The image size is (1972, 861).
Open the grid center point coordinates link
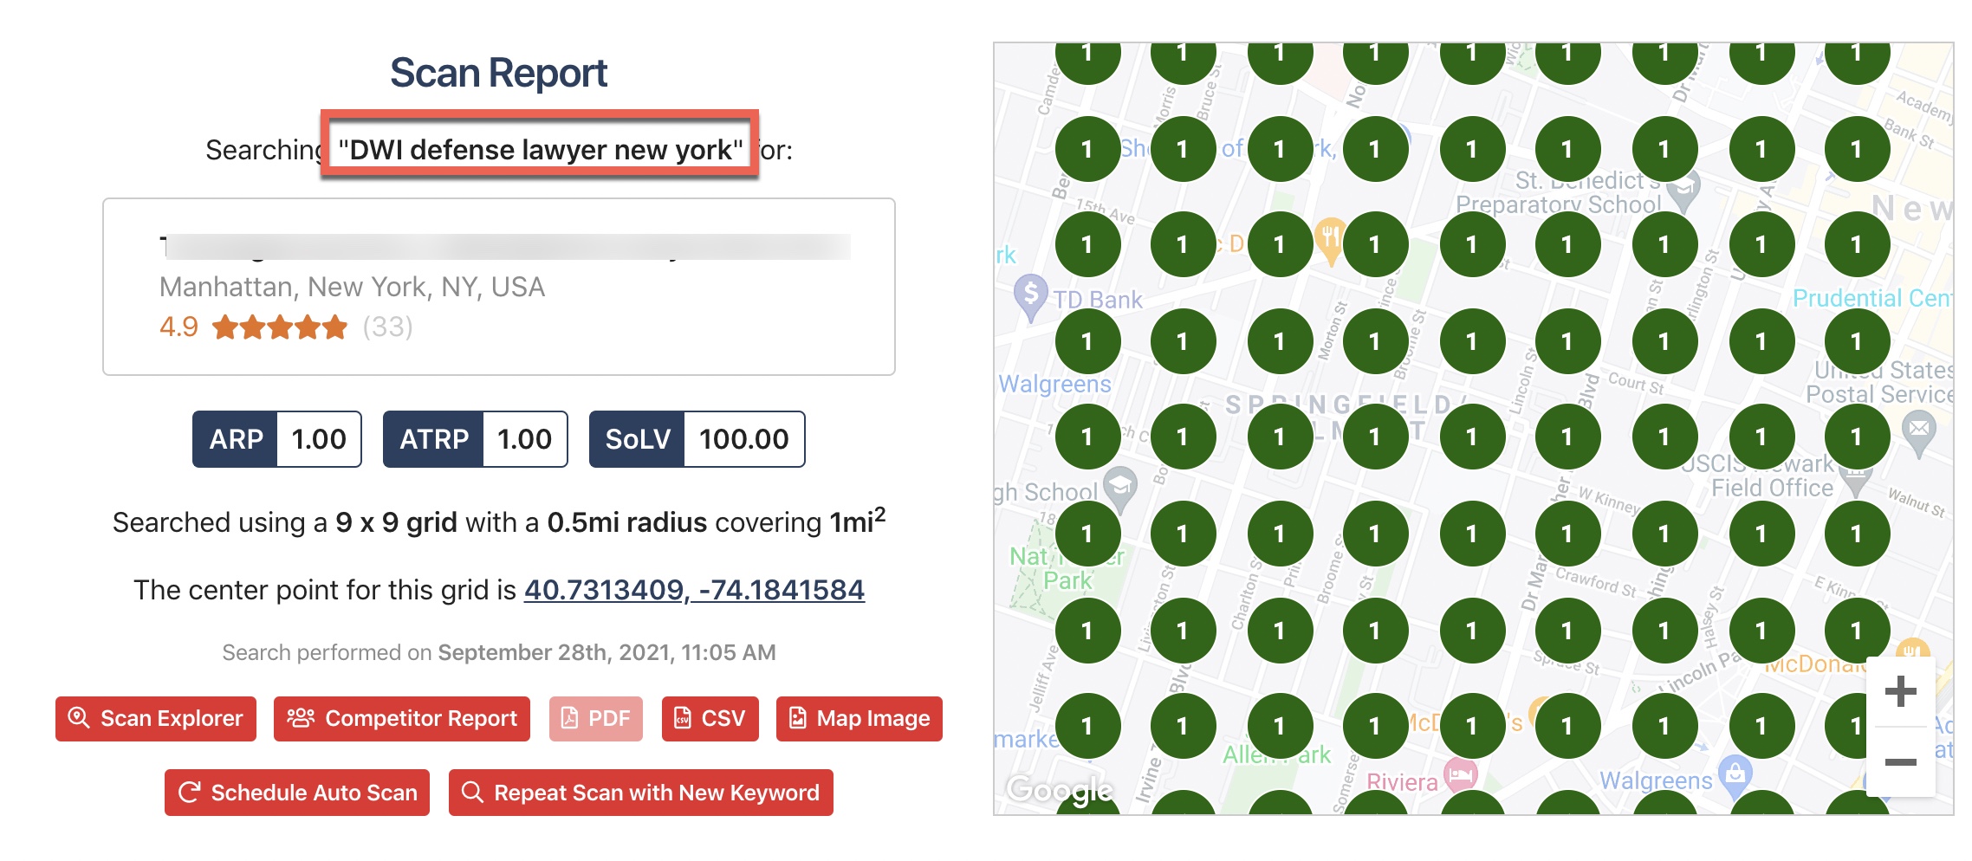pyautogui.click(x=694, y=590)
